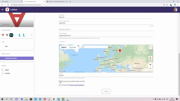Open a new browser tab
Image resolution: width=180 pixels, height=101 pixels.
click(x=70, y=2)
